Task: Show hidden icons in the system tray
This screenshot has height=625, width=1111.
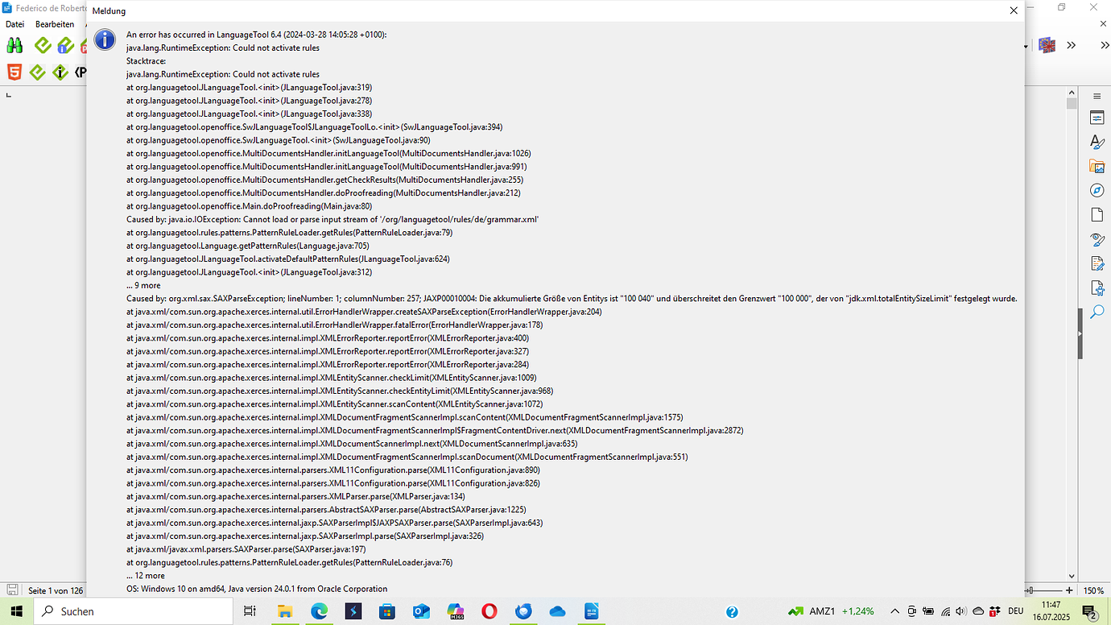Action: (894, 611)
